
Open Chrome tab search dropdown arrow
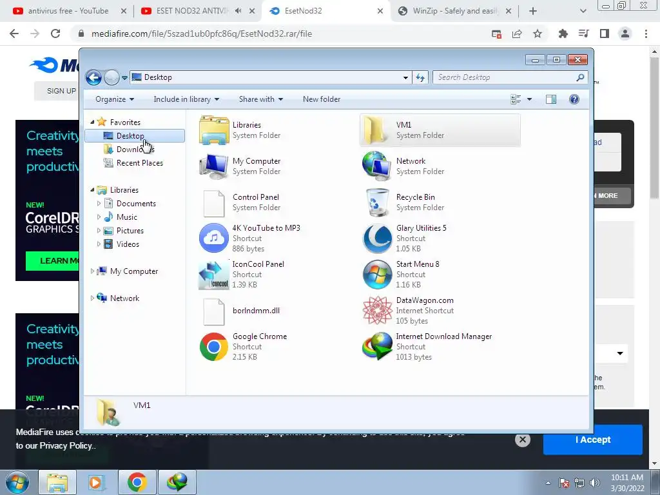click(583, 11)
